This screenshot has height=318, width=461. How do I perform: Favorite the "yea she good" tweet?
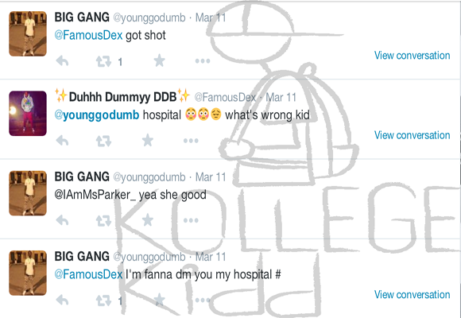coord(148,219)
